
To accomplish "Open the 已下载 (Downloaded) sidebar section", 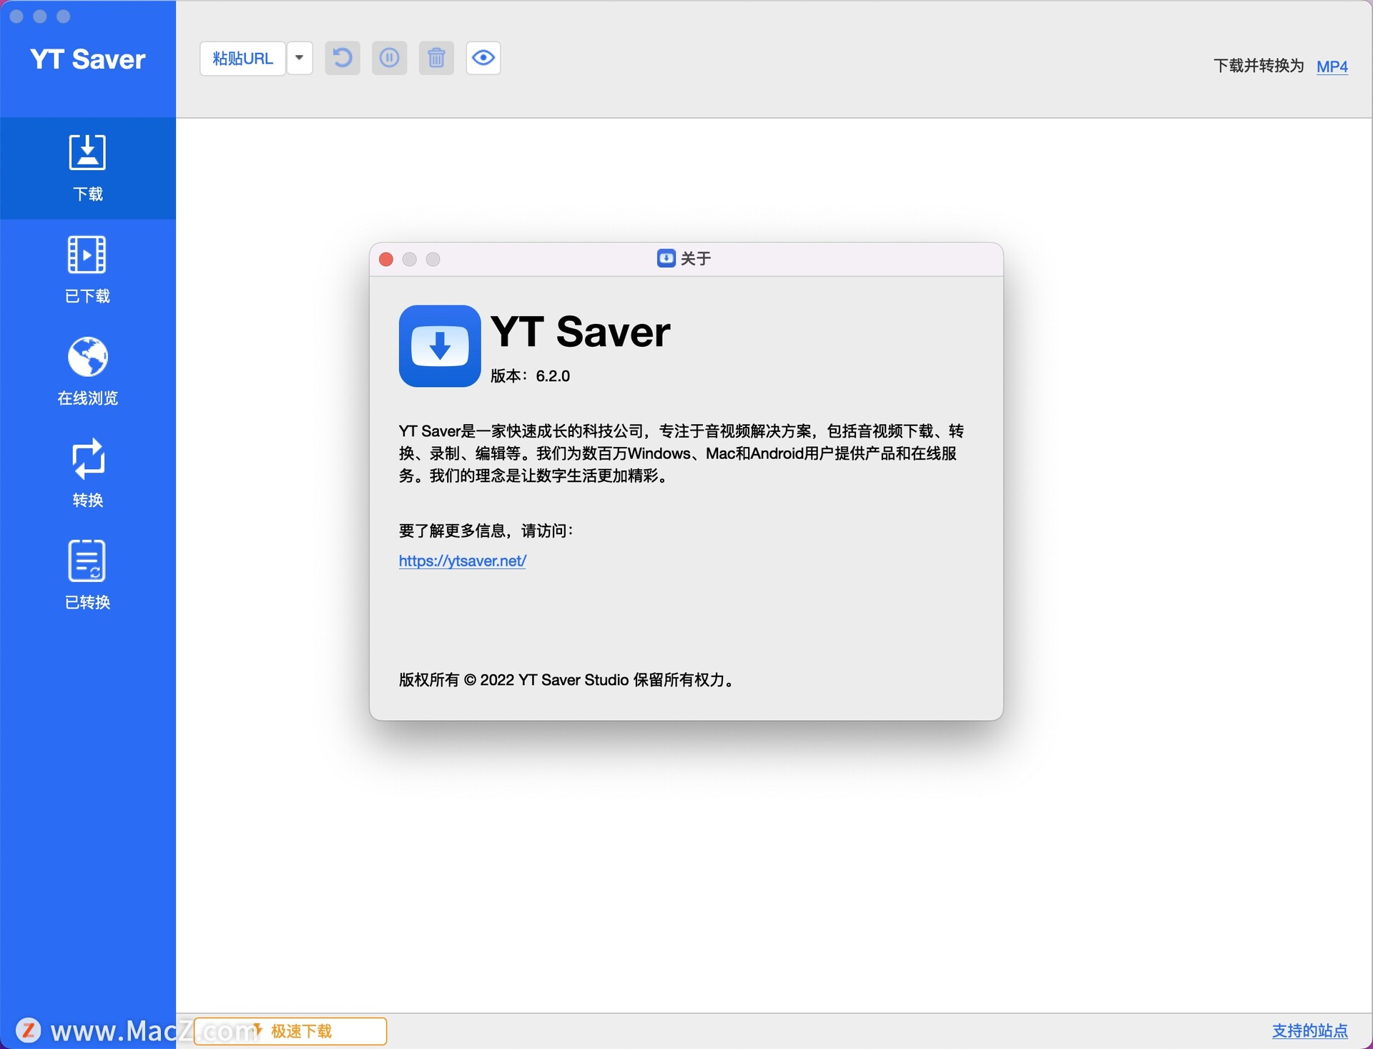I will coord(87,270).
